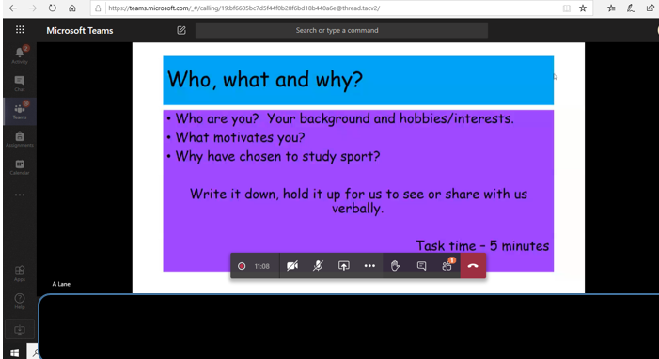Click the What motivates you? bullet

[x=240, y=137]
